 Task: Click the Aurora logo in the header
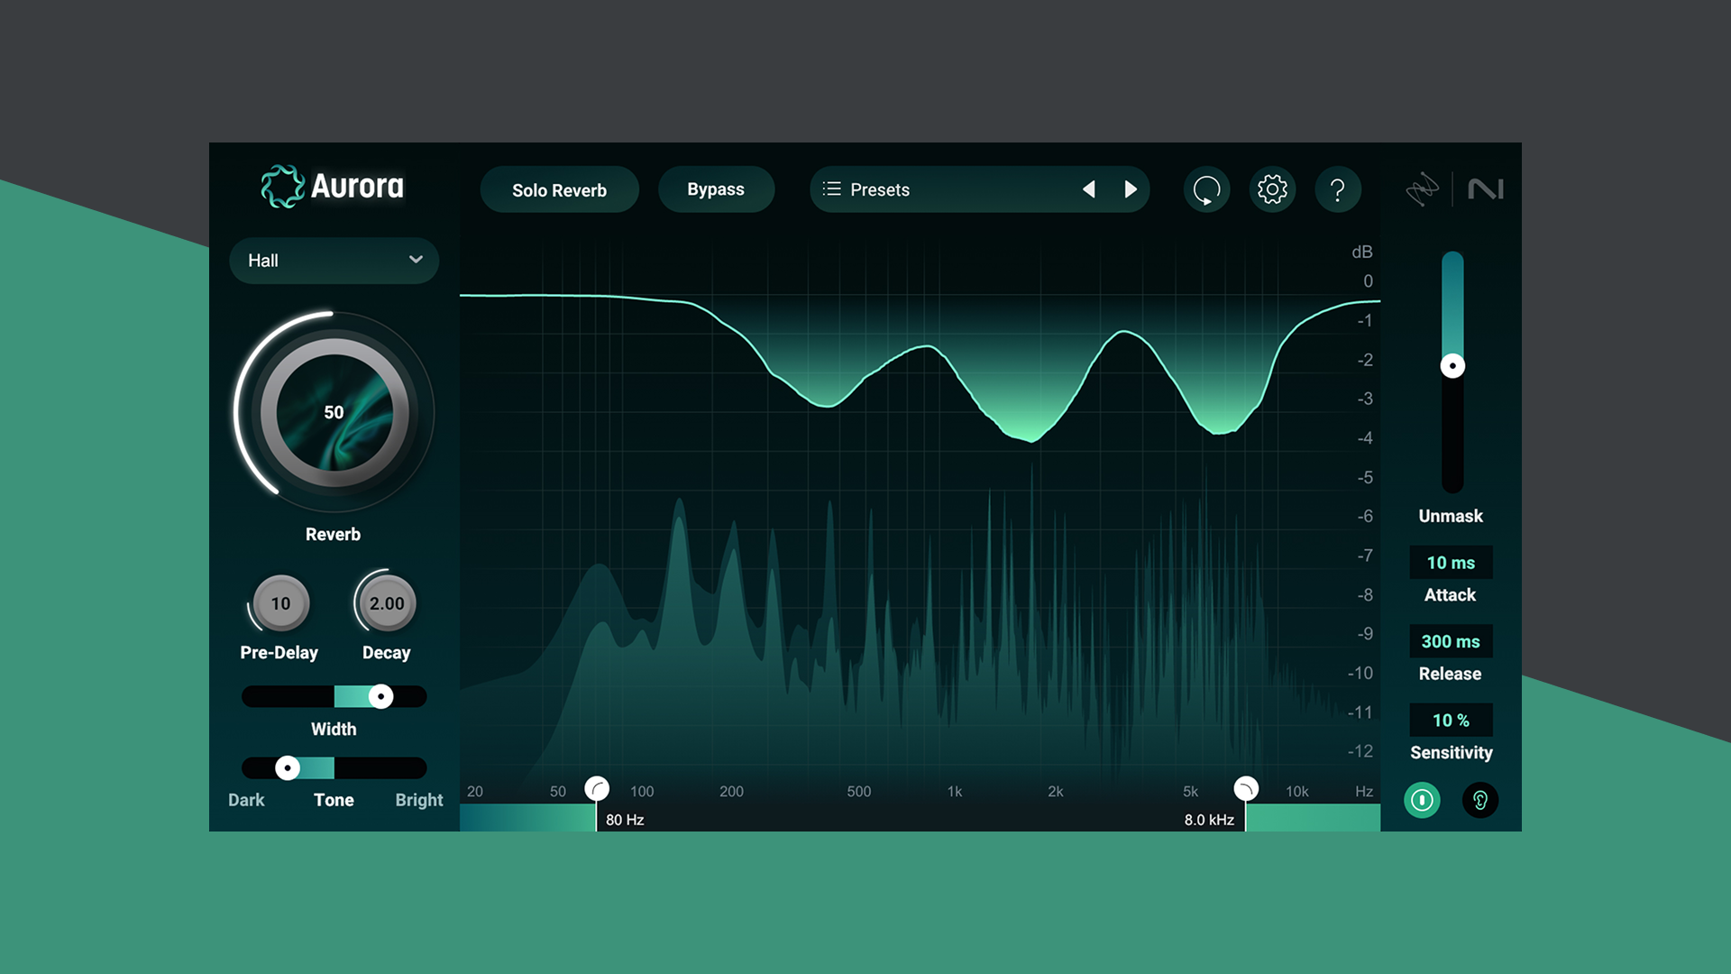tap(332, 188)
